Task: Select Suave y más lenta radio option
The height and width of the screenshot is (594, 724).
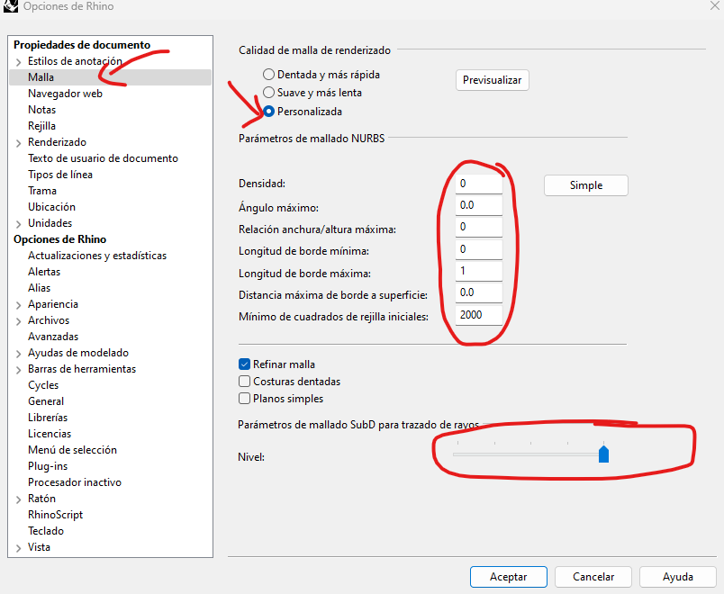Action: point(268,93)
